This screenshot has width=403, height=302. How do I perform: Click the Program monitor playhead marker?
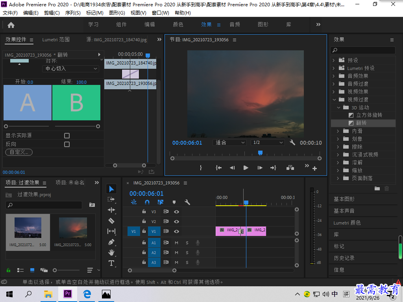click(x=260, y=153)
